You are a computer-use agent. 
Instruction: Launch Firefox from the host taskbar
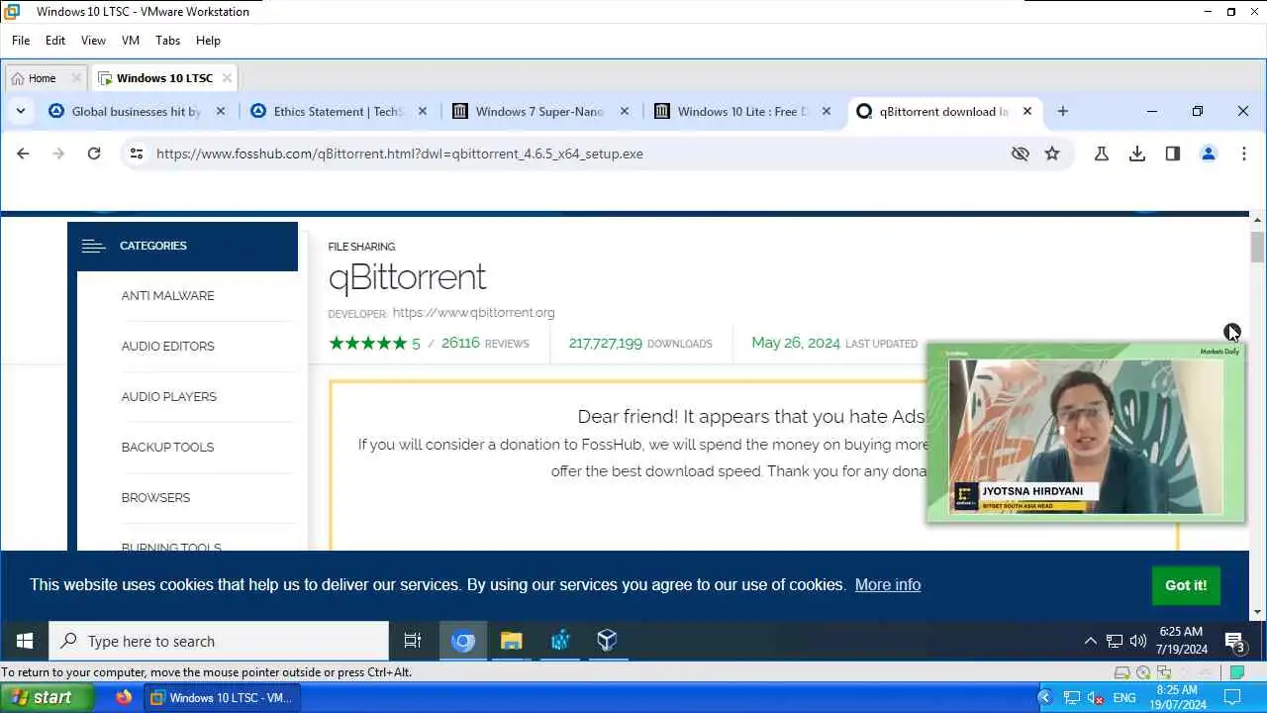pos(124,697)
